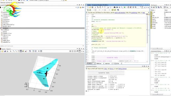The image size is (171, 96).
Task: Click the Figure Open folder icon
Action: 2,51
